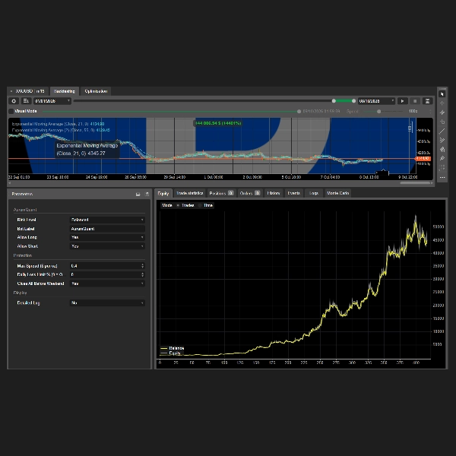Screen dimensions: 456x456
Task: Click the second Exponential Moving Average (2) label
Action: pyautogui.click(x=61, y=130)
